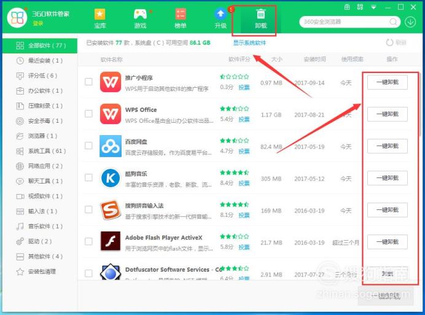Sort by 安装时间 column header

coord(314,59)
